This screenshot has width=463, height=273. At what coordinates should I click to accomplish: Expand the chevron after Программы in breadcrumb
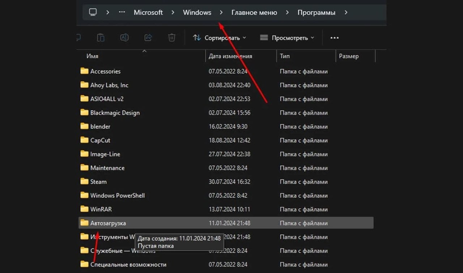pyautogui.click(x=346, y=12)
